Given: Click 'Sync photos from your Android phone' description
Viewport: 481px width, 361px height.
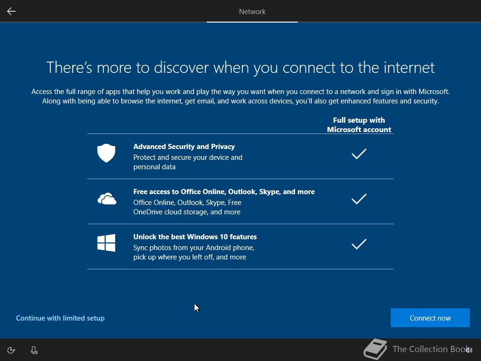Looking at the screenshot, I should (x=194, y=252).
